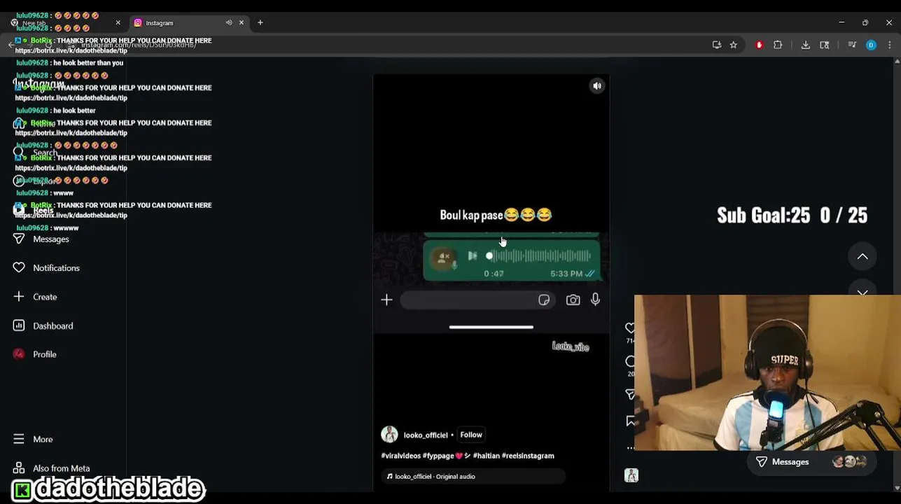Screen dimensions: 901x504
Task: Open the #reelsinstagram hashtag
Action: [528, 456]
